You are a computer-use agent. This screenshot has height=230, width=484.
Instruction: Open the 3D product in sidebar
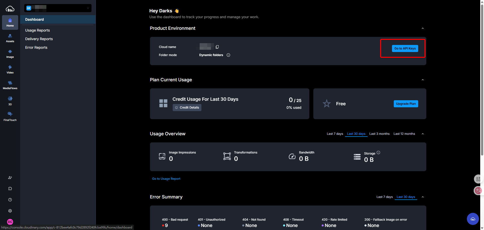click(x=10, y=101)
